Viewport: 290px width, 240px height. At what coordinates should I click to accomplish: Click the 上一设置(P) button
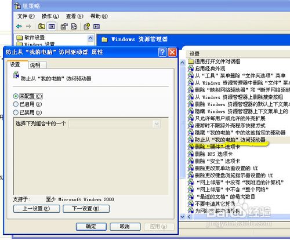click(x=37, y=209)
